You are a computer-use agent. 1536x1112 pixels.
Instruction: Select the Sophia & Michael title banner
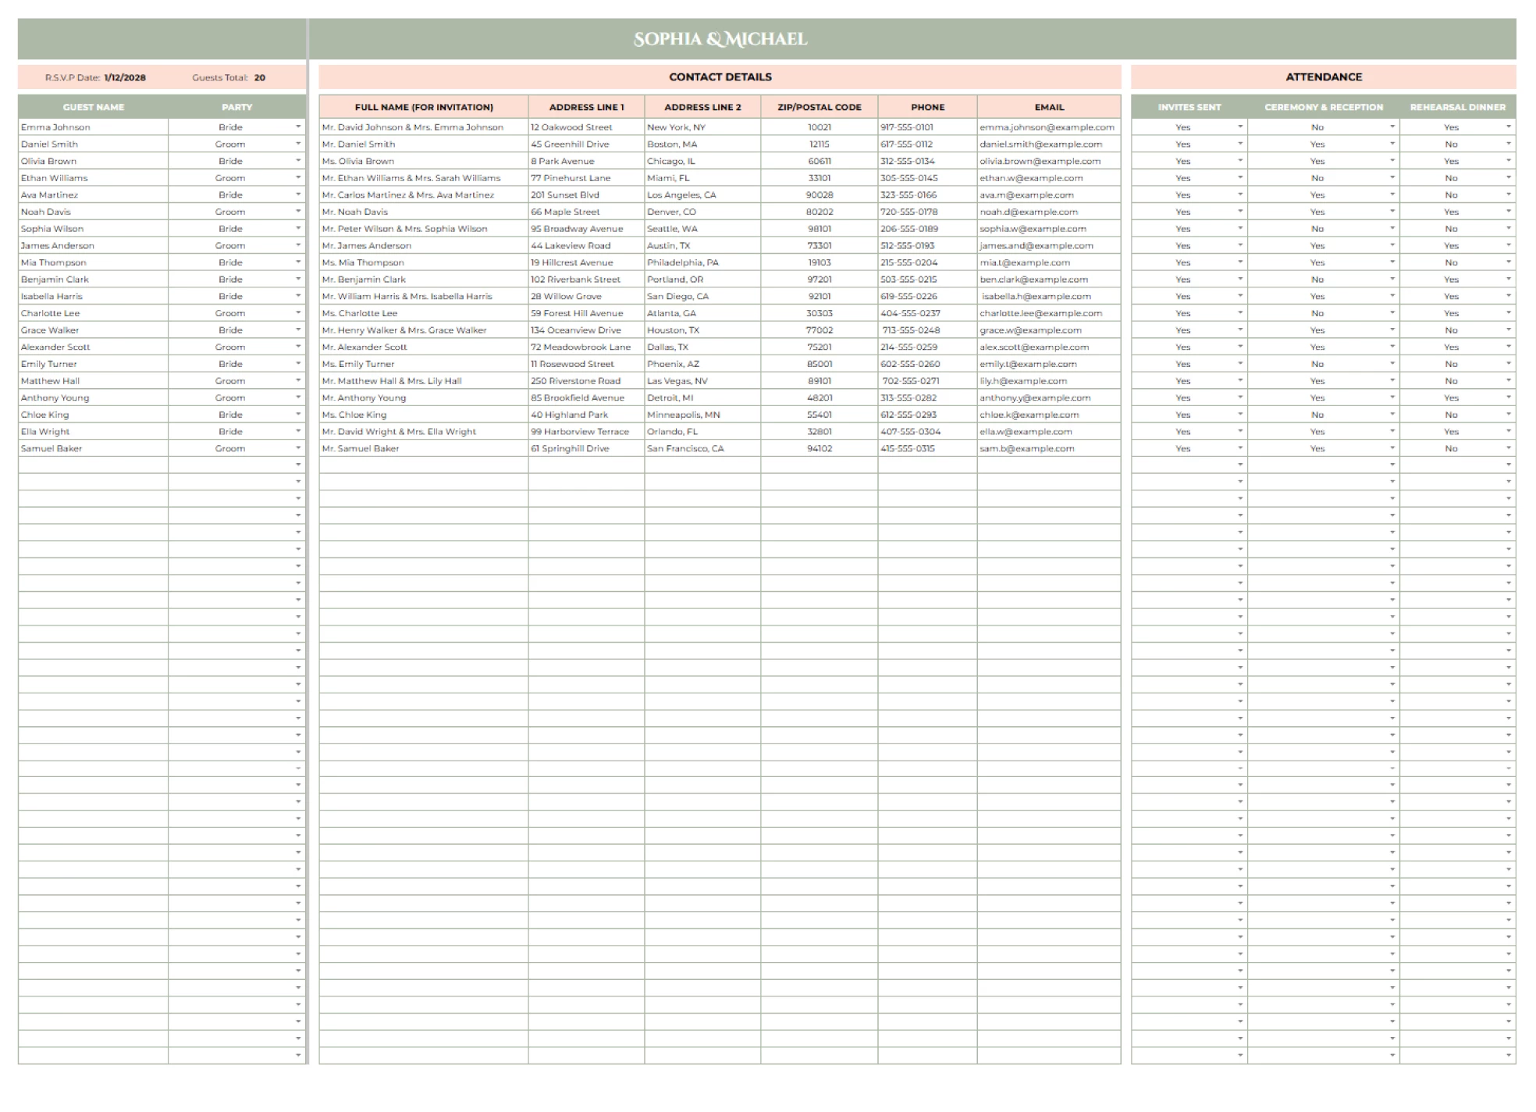pyautogui.click(x=720, y=39)
